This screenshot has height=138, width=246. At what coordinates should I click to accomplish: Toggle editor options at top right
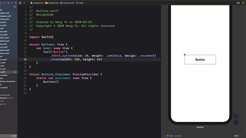point(238,3)
